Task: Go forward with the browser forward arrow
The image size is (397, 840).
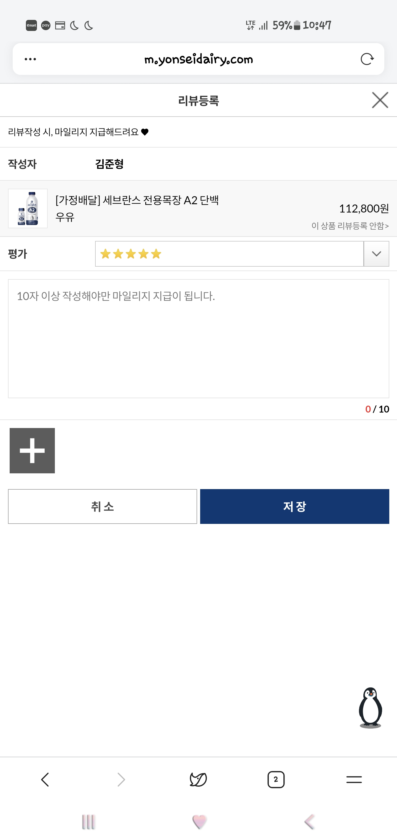Action: tap(121, 780)
